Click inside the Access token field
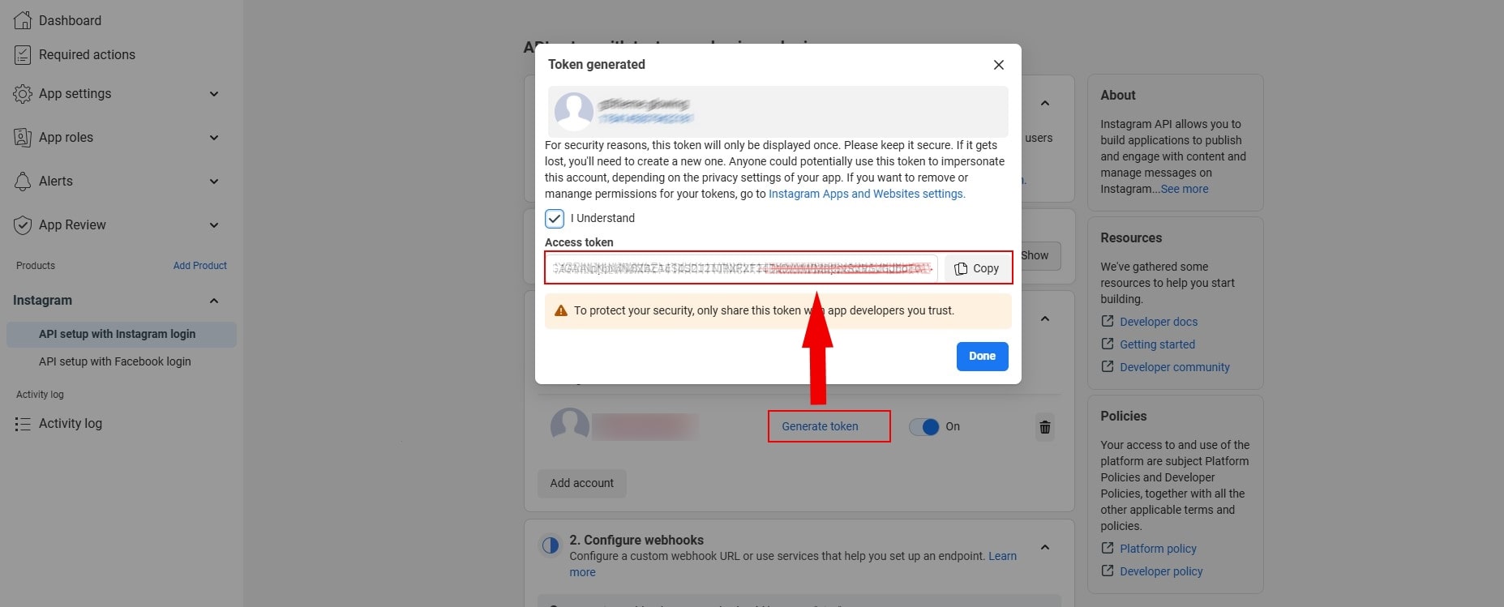This screenshot has width=1504, height=607. point(741,268)
